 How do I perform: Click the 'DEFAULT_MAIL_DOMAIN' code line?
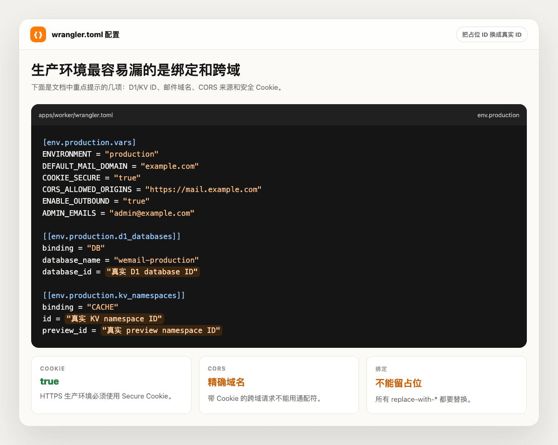coord(120,166)
